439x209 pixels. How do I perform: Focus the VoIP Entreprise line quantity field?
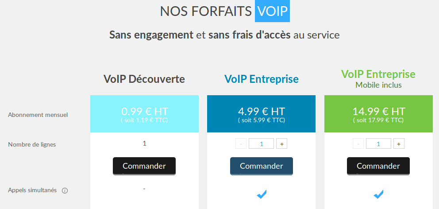[261, 144]
